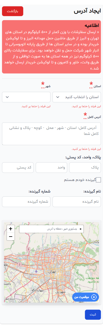Click the red asterisk beside استان label
103x329 pixels.
91,84
